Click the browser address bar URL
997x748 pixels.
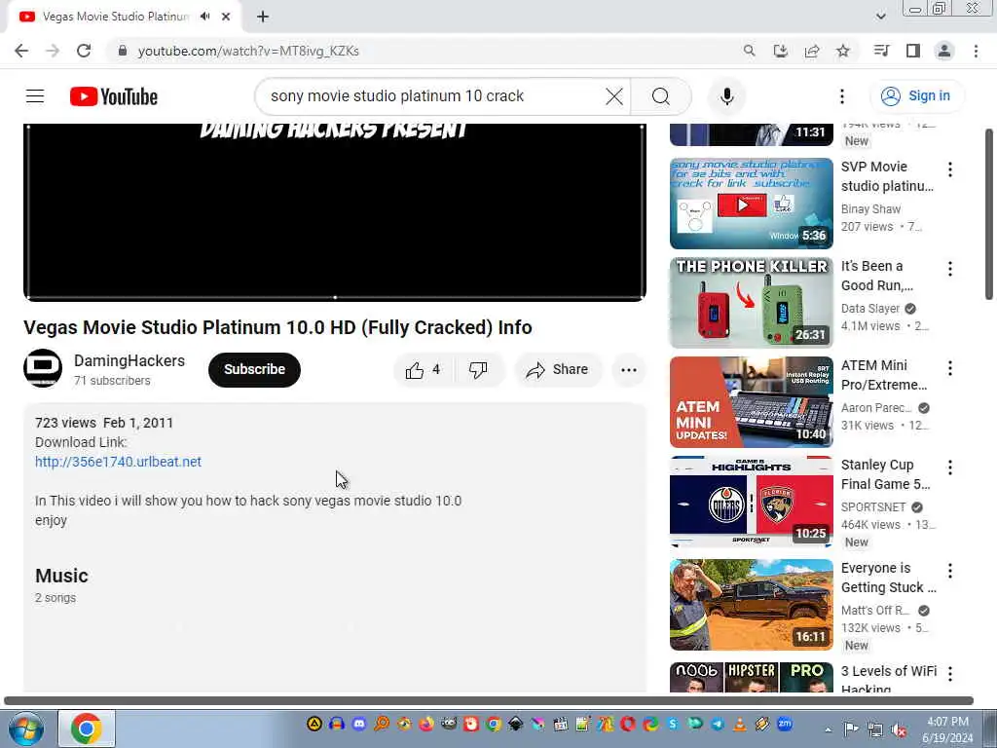tap(248, 51)
